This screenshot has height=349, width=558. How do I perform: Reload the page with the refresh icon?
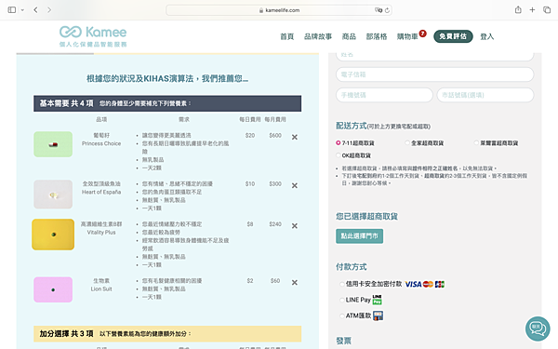pyautogui.click(x=387, y=10)
